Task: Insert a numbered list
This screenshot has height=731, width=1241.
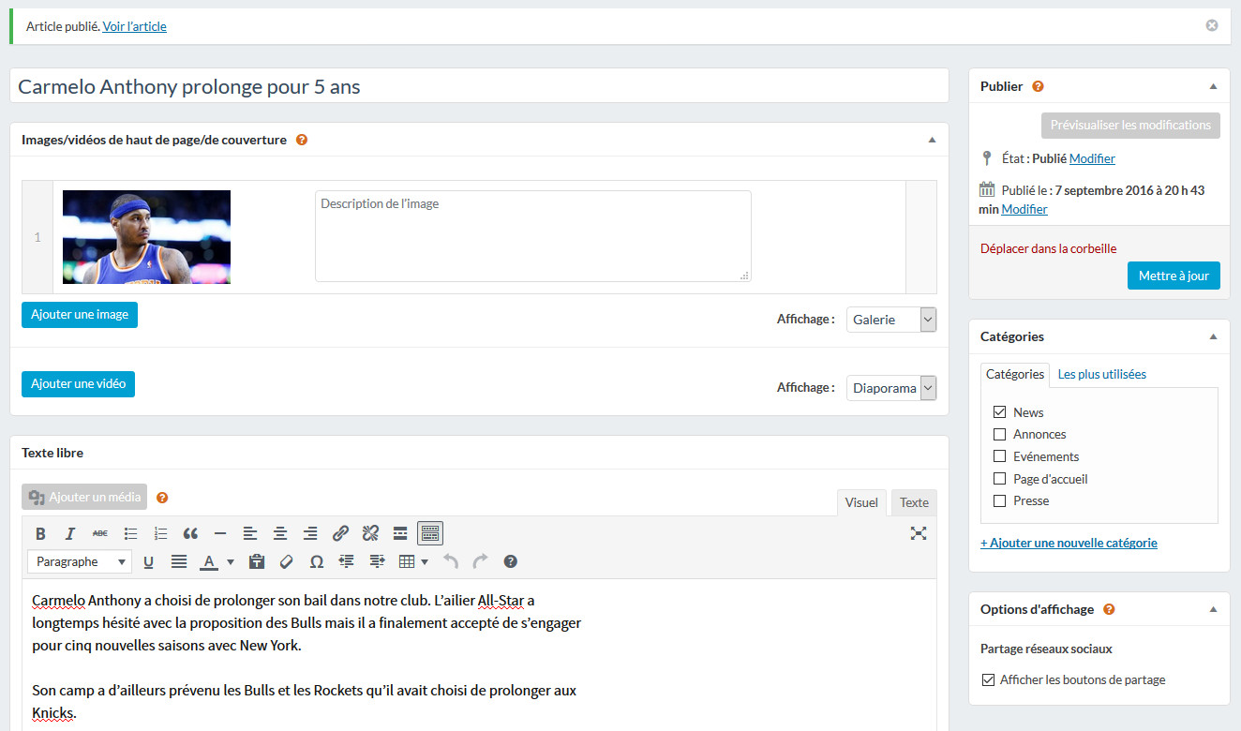Action: point(160,533)
